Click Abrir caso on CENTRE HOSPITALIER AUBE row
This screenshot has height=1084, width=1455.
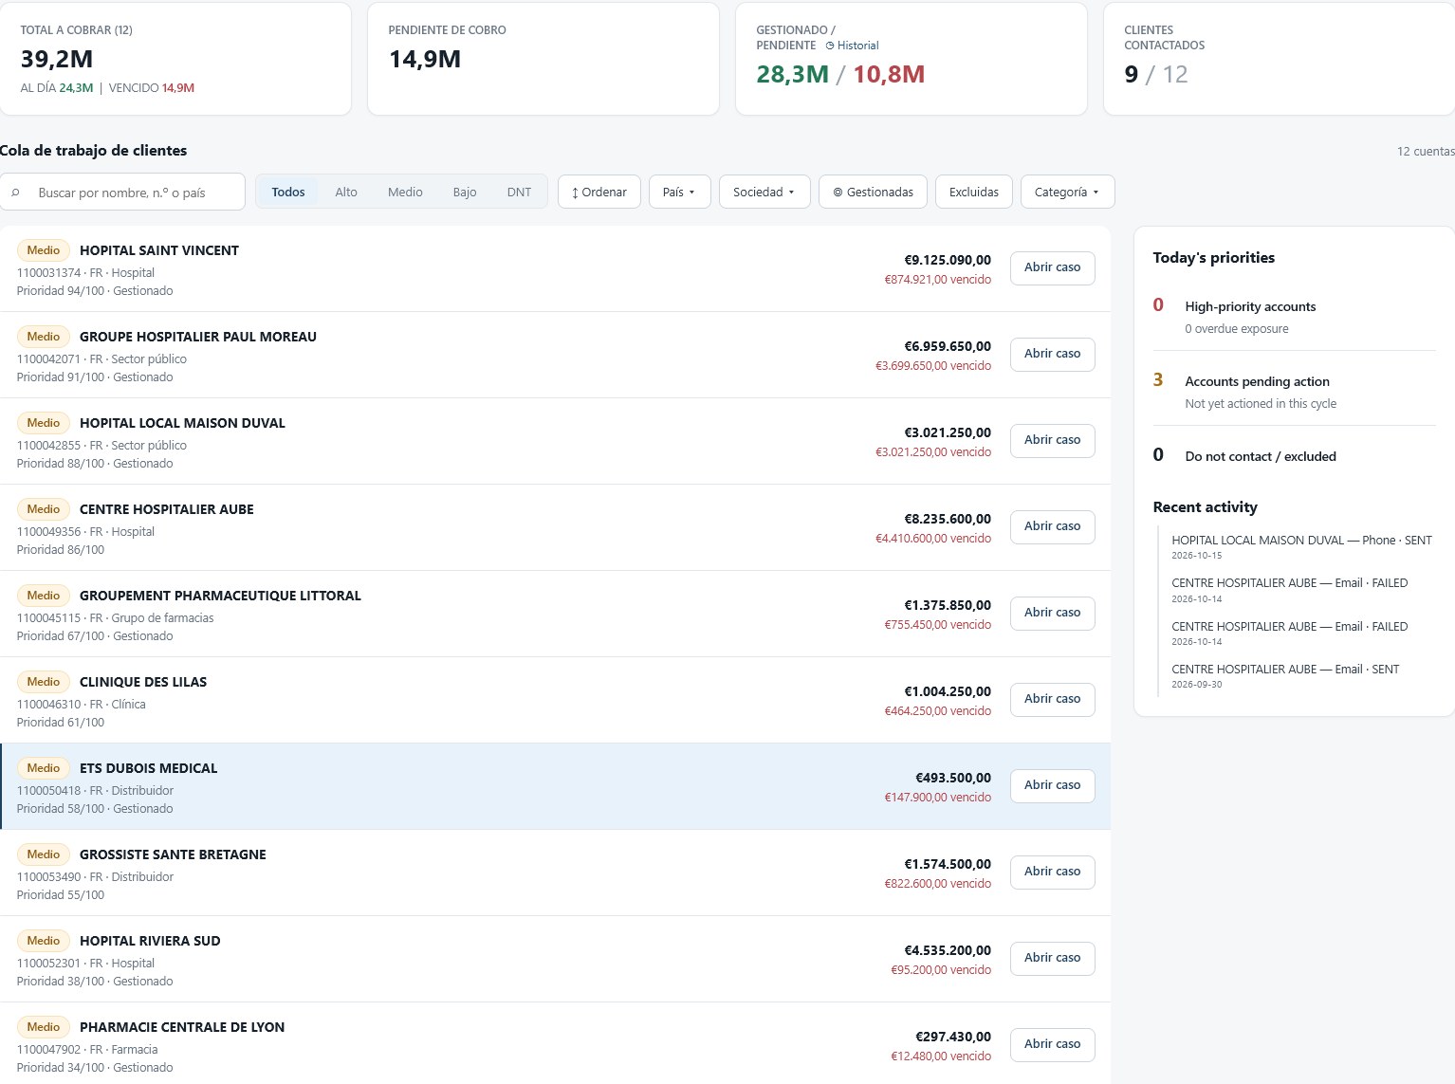1053,526
